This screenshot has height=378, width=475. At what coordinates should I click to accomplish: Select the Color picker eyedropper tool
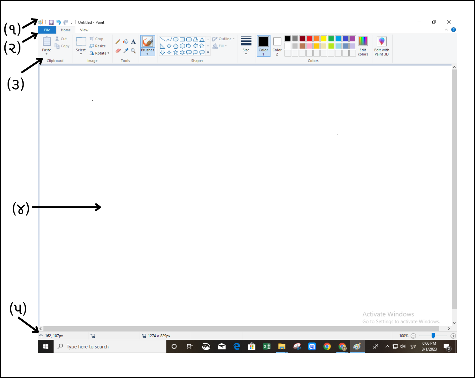(126, 51)
